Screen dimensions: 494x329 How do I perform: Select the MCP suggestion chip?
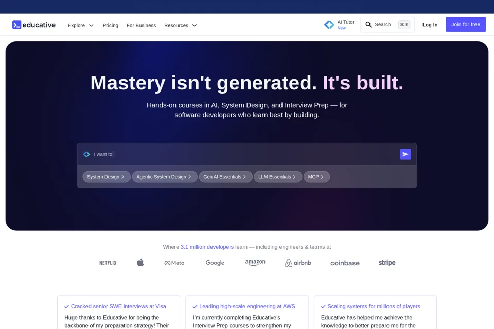point(316,177)
